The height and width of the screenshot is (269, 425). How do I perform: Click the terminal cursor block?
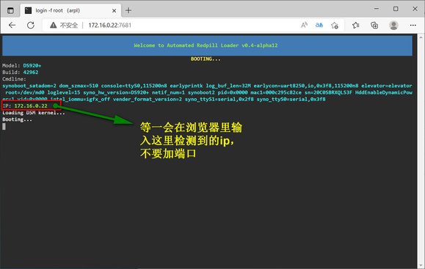(x=4, y=126)
